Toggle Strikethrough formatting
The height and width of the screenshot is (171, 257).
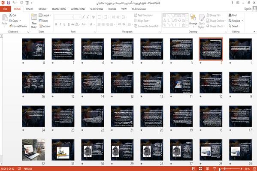click(x=73, y=24)
